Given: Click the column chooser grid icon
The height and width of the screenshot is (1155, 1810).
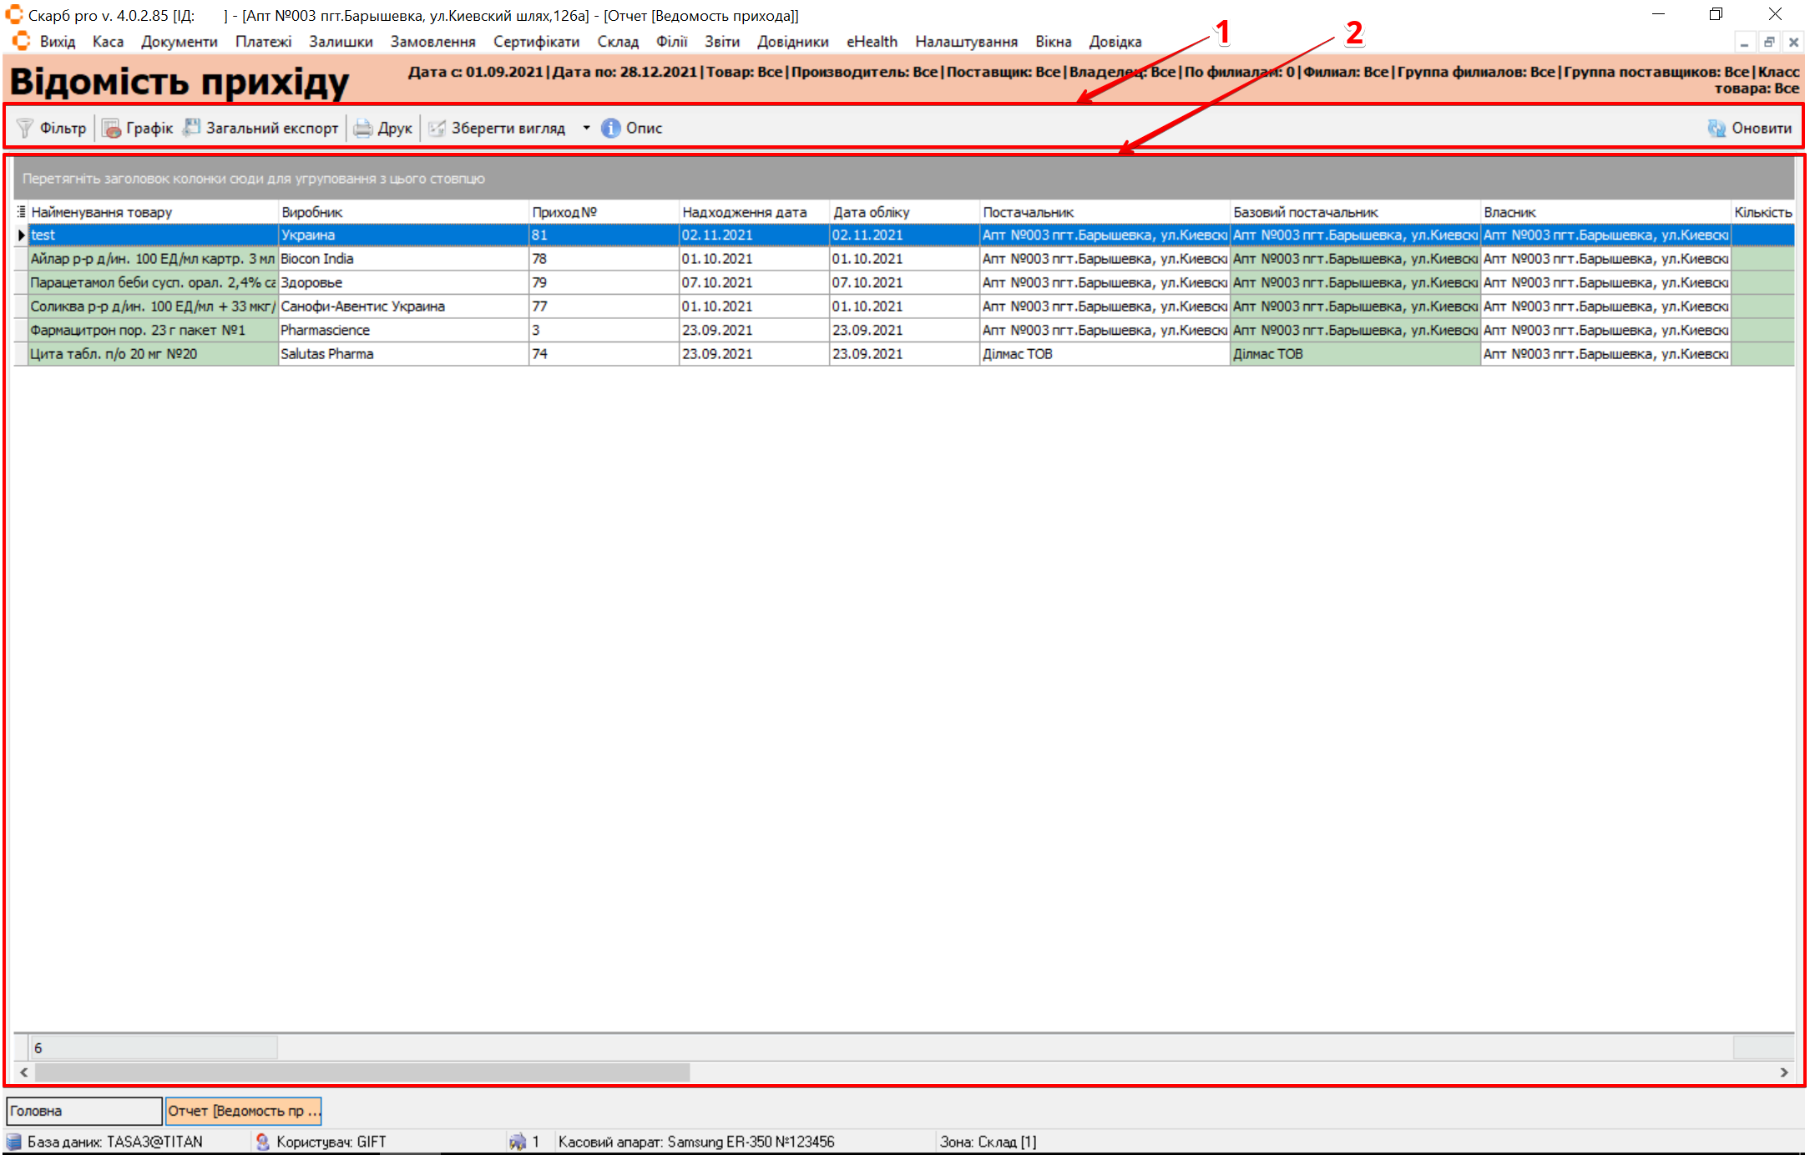Looking at the screenshot, I should (21, 212).
